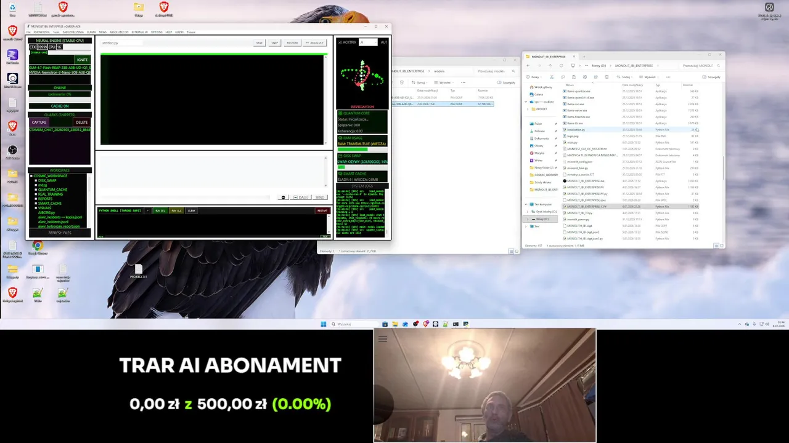
Task: Open the Recycle Bin desktop icon
Action: pyautogui.click(x=12, y=9)
